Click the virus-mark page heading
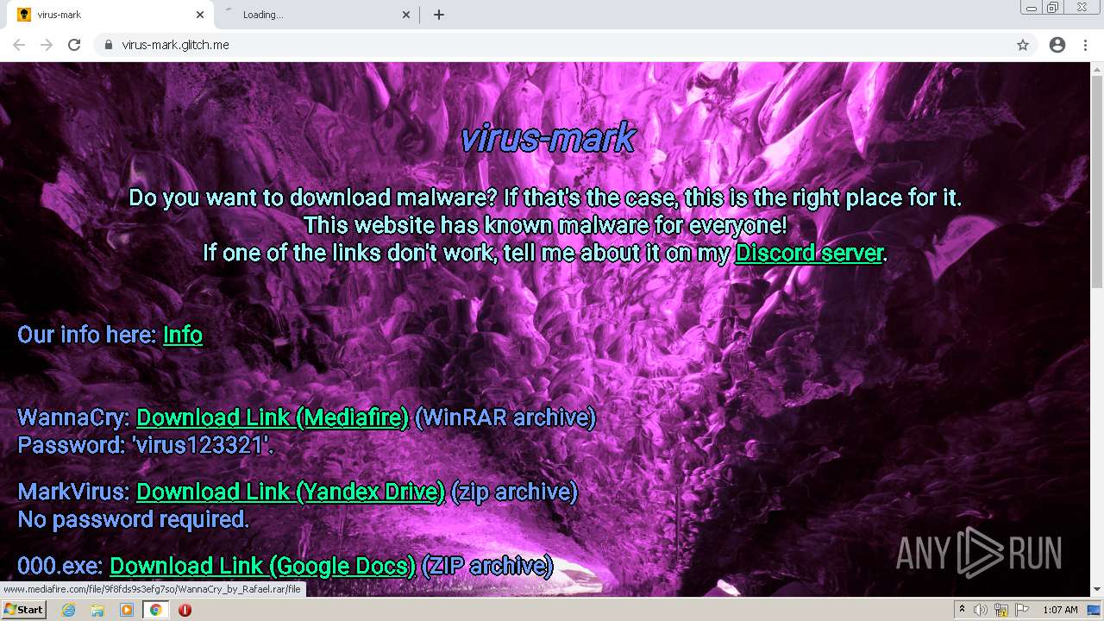The width and height of the screenshot is (1104, 621). pos(548,137)
